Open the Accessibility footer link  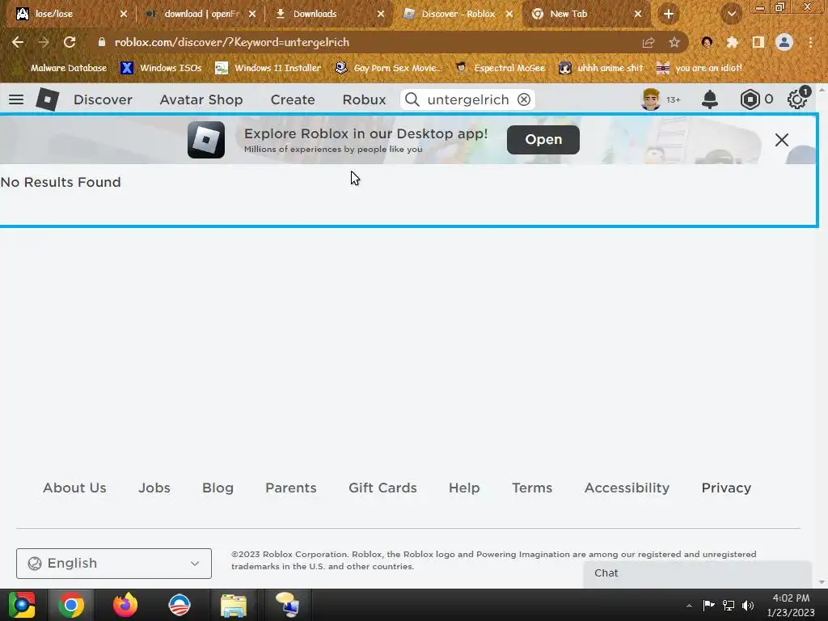627,488
